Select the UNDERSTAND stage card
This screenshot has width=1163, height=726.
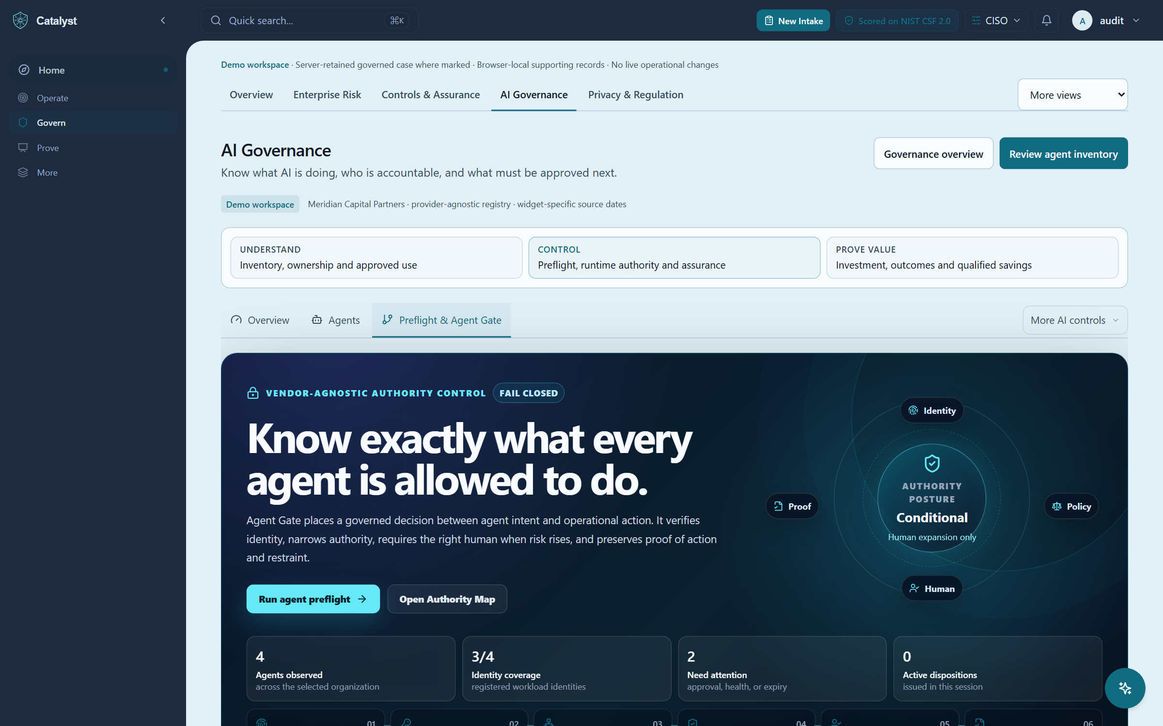click(376, 257)
